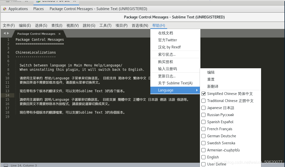Close the Package Control Messages tab
This screenshot has width=285, height=167.
coord(59,34)
